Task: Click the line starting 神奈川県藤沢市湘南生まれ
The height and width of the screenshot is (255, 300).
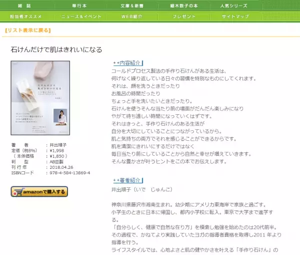Action: point(189,205)
